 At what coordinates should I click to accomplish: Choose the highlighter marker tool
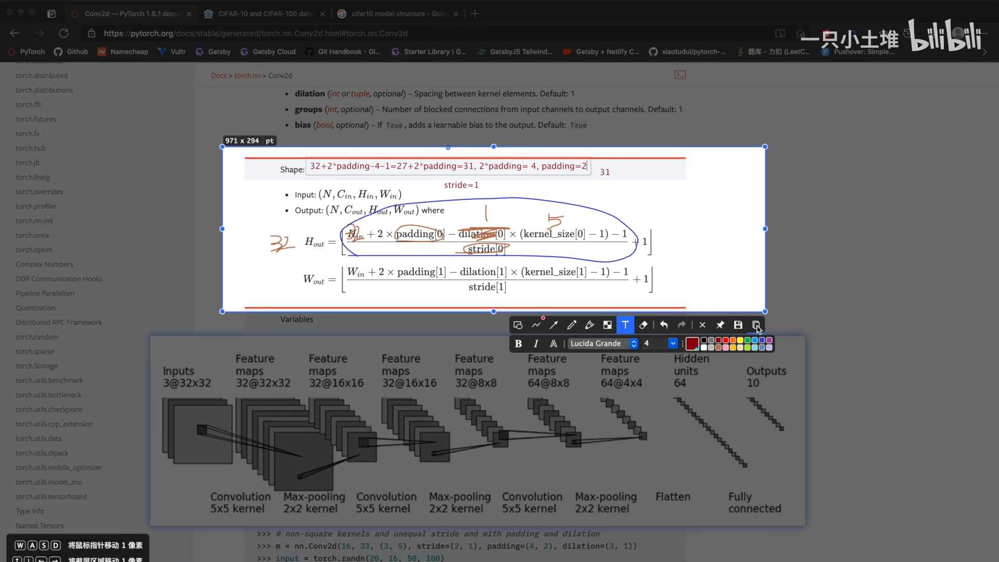click(x=590, y=325)
